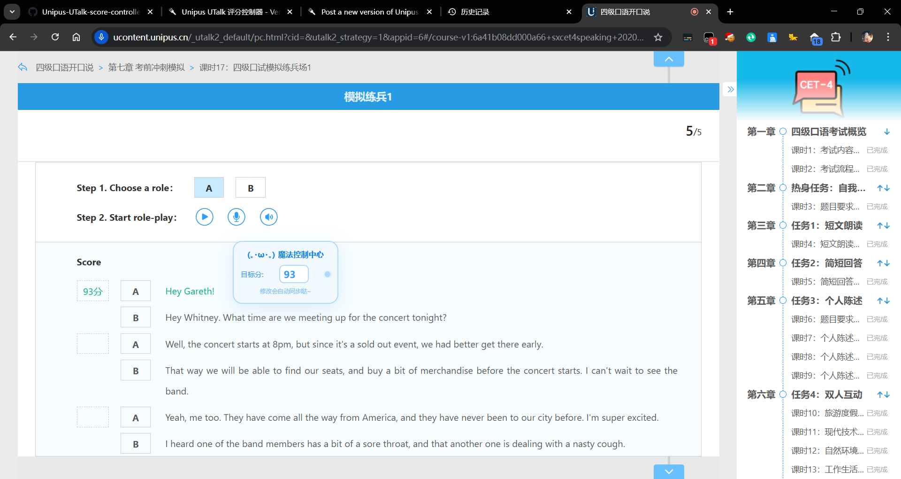This screenshot has height=479, width=901.
Task: Expand chapter 四级口语考试概览 arrow
Action: click(x=887, y=131)
